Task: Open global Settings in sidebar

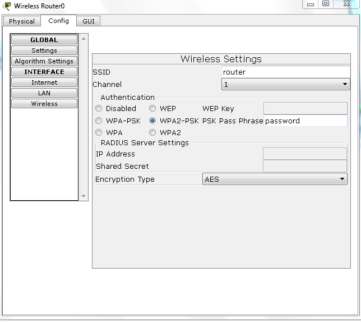Action: click(x=44, y=50)
